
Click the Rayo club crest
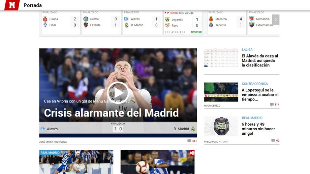point(167,26)
